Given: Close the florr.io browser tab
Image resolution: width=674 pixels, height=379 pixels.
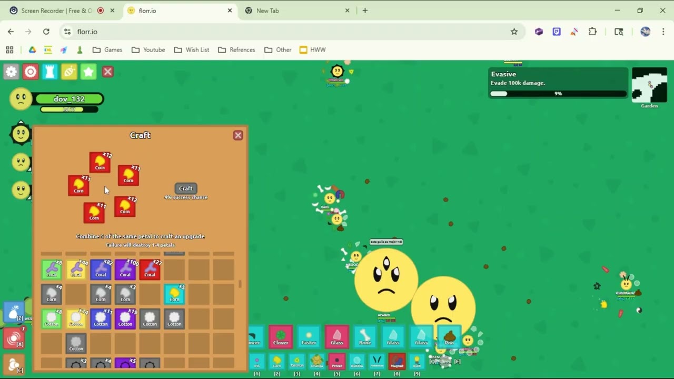Looking at the screenshot, I should [230, 11].
